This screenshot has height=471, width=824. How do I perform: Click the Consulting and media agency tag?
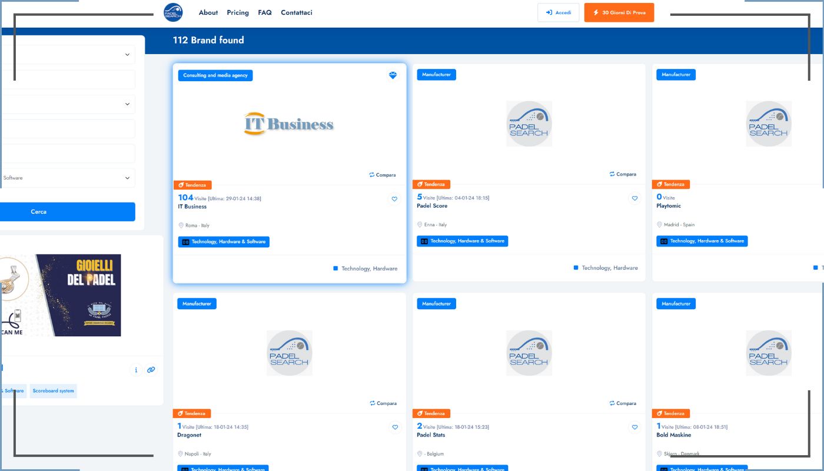215,75
